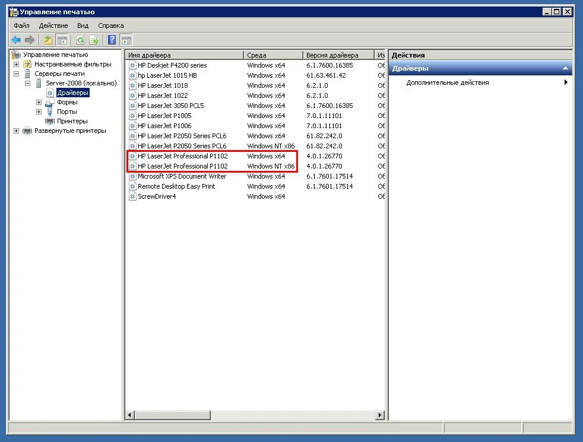This screenshot has height=442, width=583.
Task: Click HP LaserJet 3050 PCL5 driver icon
Action: pyautogui.click(x=132, y=106)
